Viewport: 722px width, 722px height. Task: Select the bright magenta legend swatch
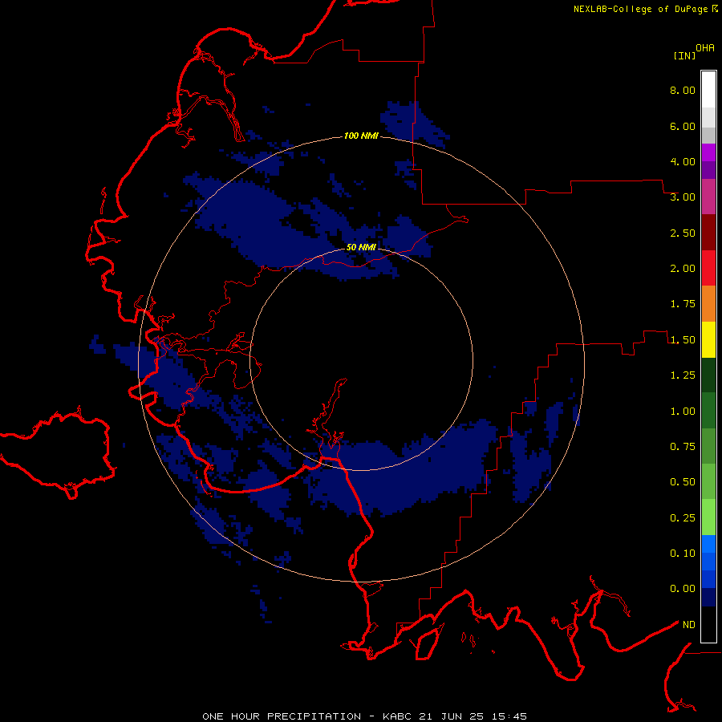point(708,152)
